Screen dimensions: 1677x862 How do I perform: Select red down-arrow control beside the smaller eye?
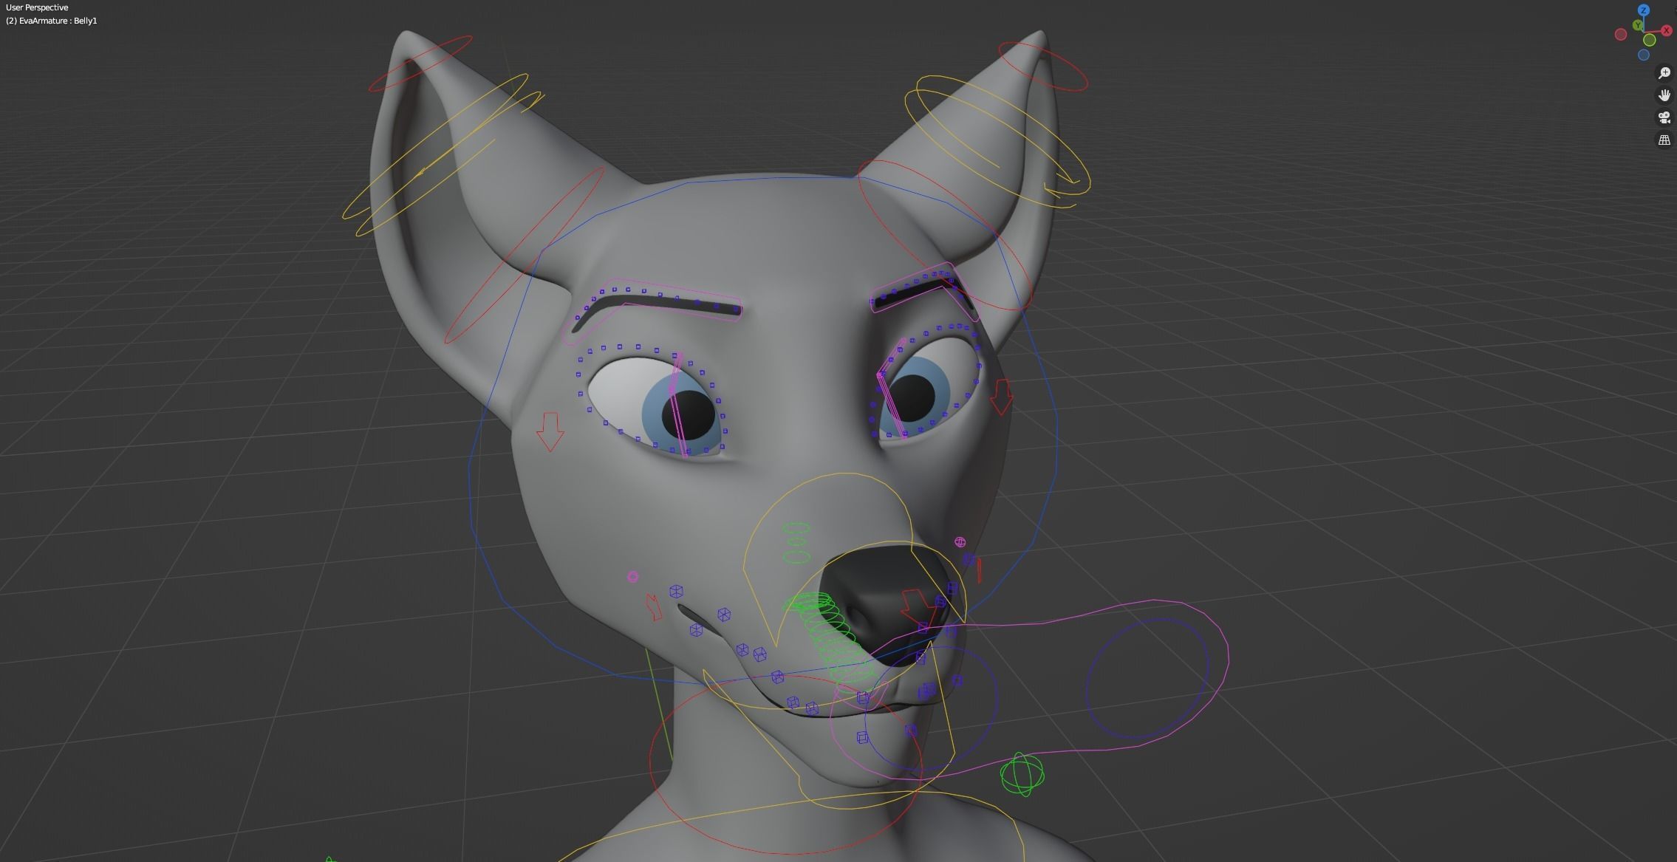coord(1001,397)
